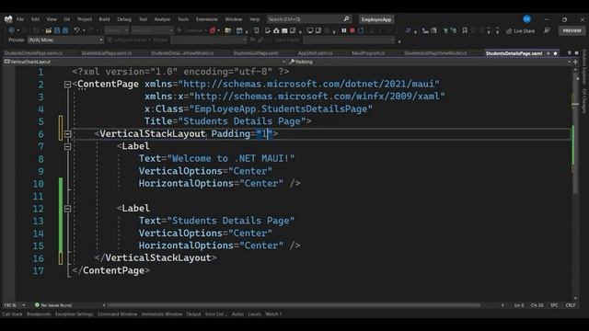Switch to the StudentsDeta...eViewModel.cs tab
Image resolution: width=589 pixels, height=331 pixels.
(182, 53)
